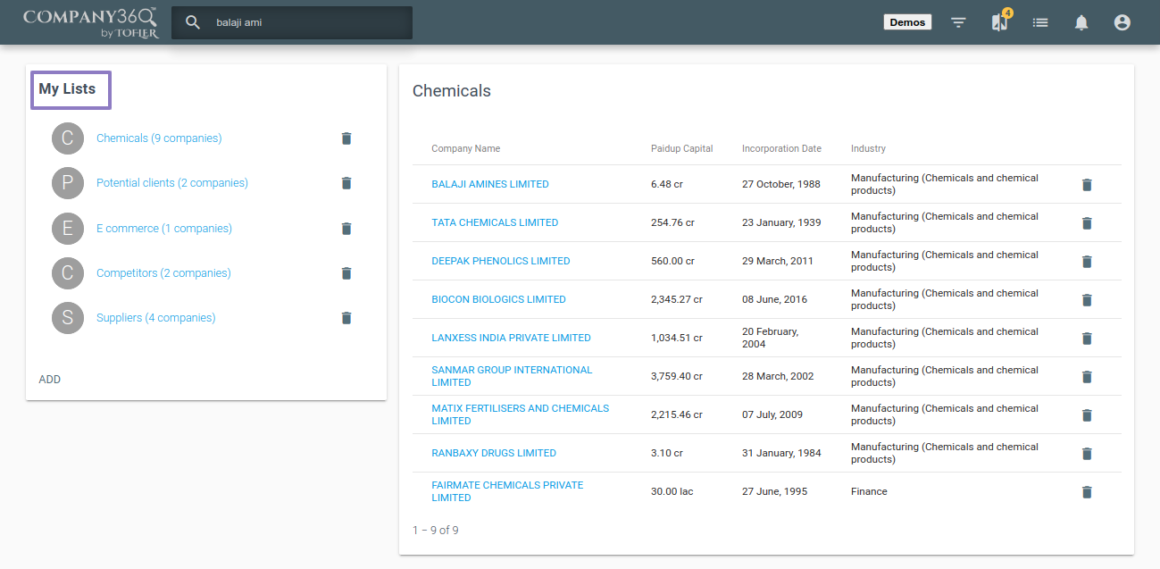Click ADD to create a new list

point(50,380)
